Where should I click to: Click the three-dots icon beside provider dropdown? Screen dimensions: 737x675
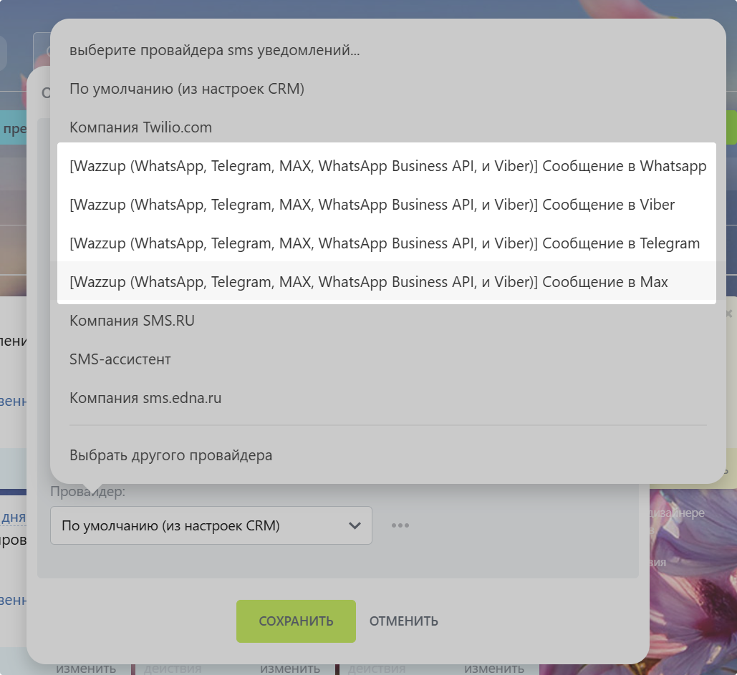click(x=400, y=525)
